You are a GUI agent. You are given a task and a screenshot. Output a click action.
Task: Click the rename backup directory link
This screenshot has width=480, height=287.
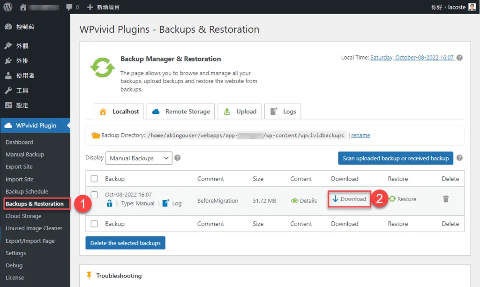[360, 136]
